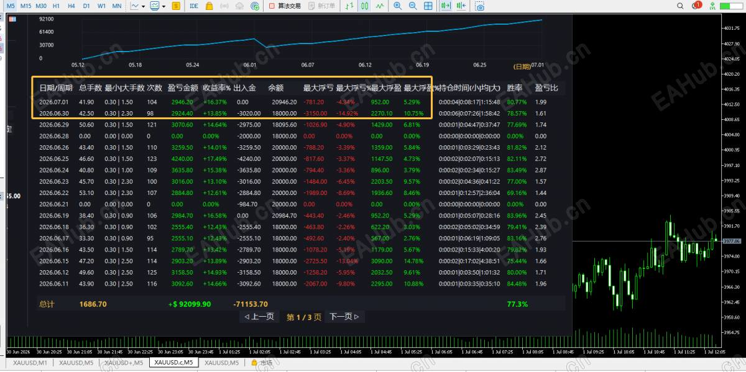746x372 pixels.
Task: Go to previous page 上一页
Action: pos(259,317)
